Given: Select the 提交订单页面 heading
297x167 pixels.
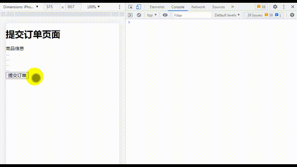Looking at the screenshot, I should tap(33, 35).
